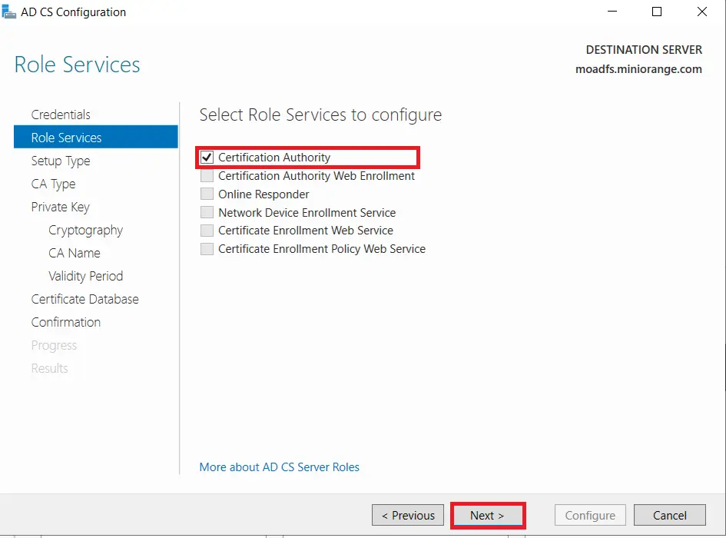Check the Online Responder role service
726x538 pixels.
click(x=206, y=194)
